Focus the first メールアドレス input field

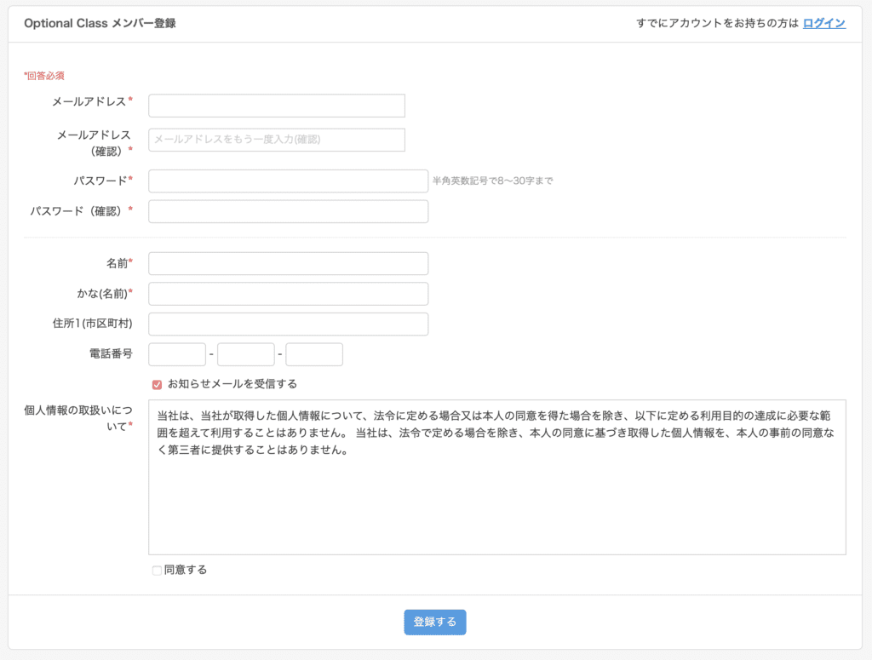(276, 106)
